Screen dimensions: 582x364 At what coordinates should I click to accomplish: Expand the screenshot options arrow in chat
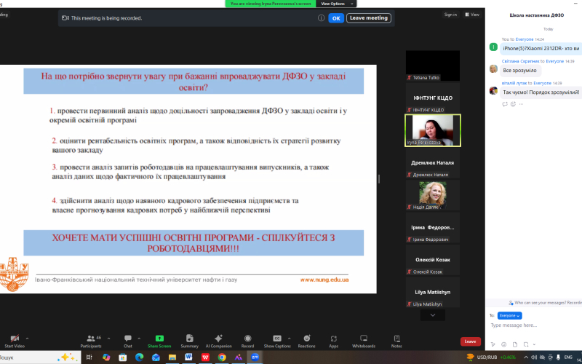pos(534,344)
